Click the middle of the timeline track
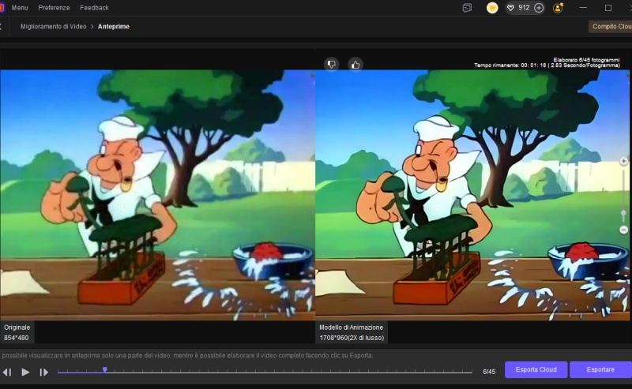Screen dimensions: 632x389 pyautogui.click(x=265, y=372)
